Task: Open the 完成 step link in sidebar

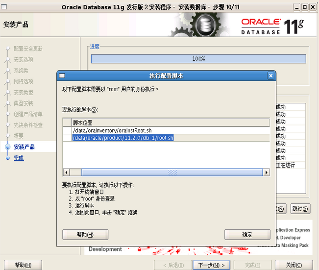Action: [x=19, y=158]
